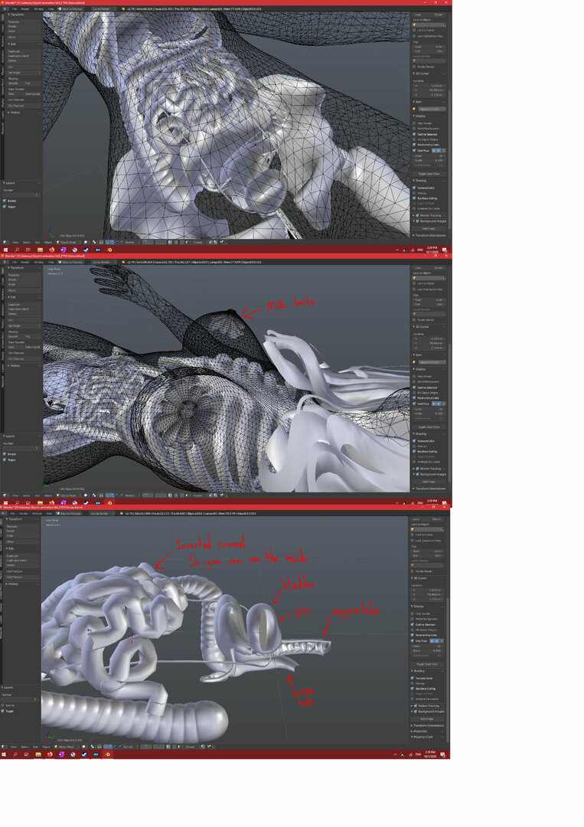Click the Blender icon on the bottom screenshot's taskbar
Viewport: 584px width, 827px height.
[107, 754]
